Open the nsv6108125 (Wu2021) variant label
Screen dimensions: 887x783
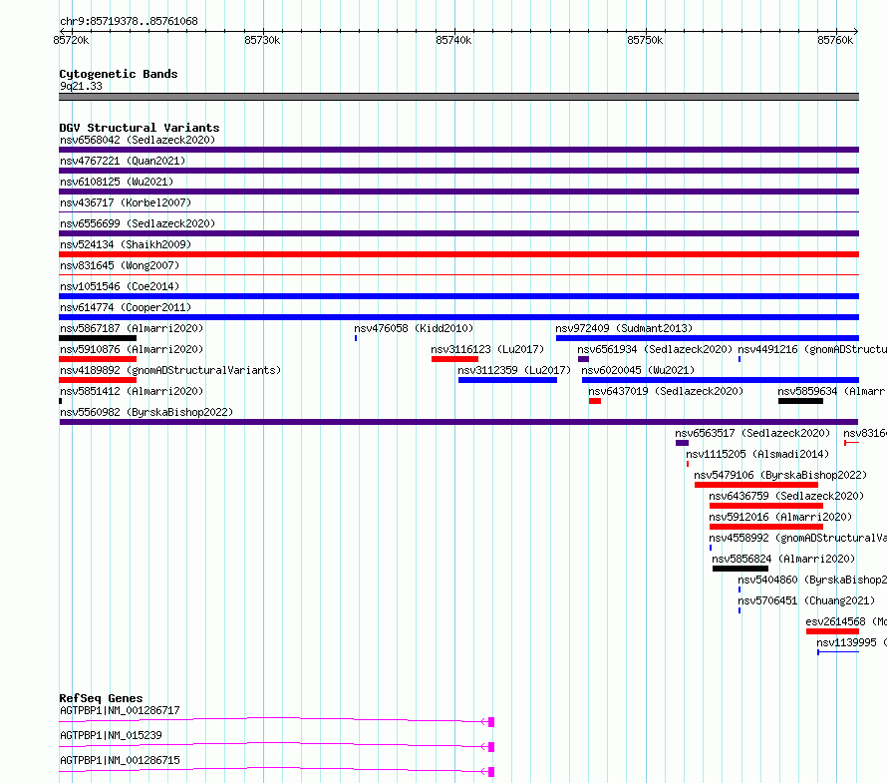117,182
